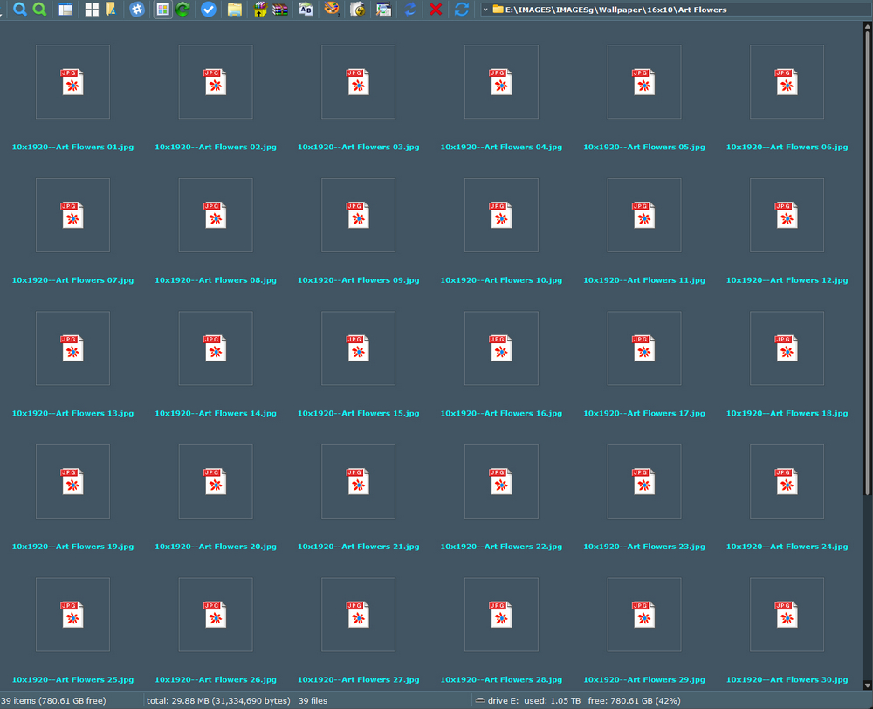Toggle the blue checkmark selection mode
The height and width of the screenshot is (709, 873).
(208, 10)
